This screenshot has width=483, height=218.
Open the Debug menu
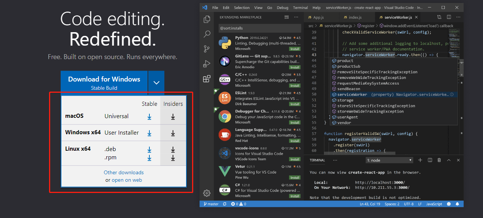pyautogui.click(x=283, y=7)
